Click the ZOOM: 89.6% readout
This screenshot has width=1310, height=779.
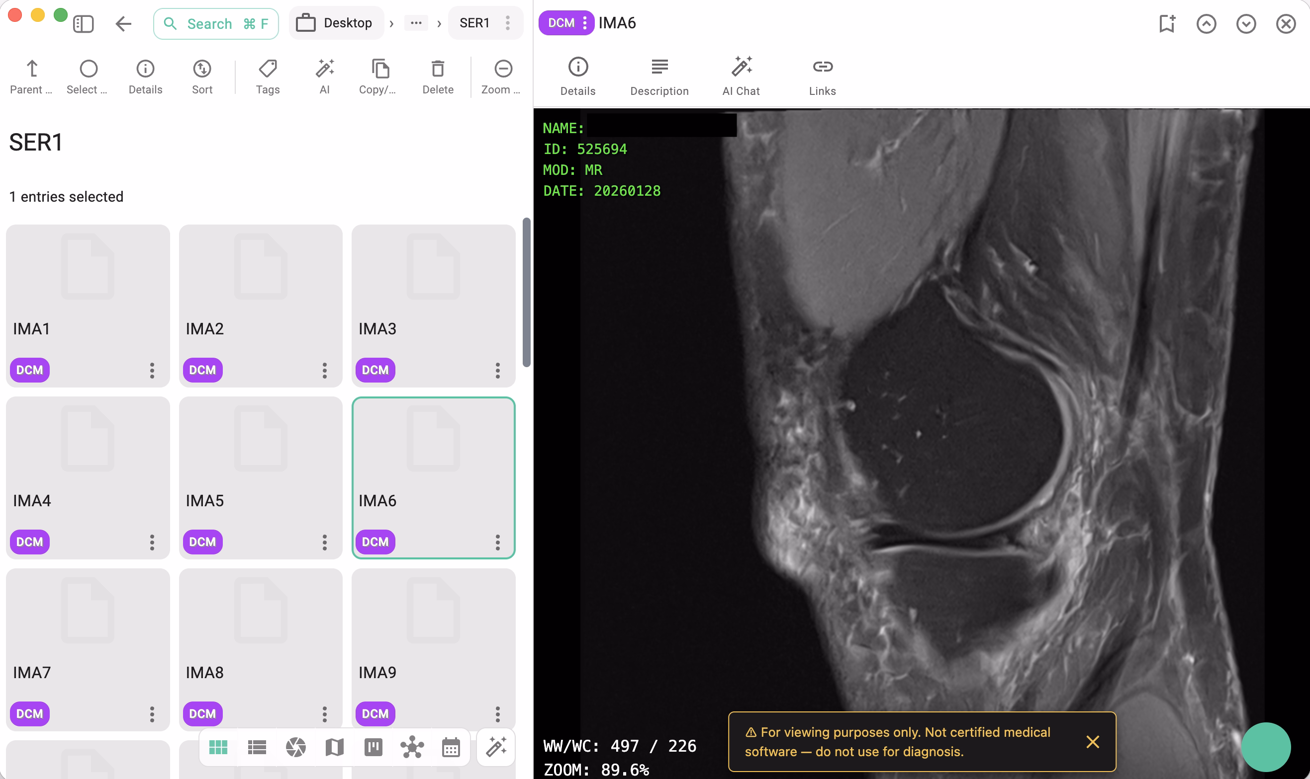tap(596, 770)
